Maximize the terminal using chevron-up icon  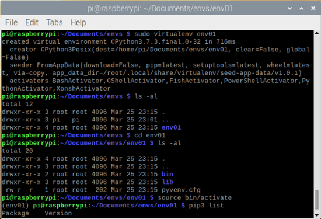pyautogui.click(x=301, y=8)
